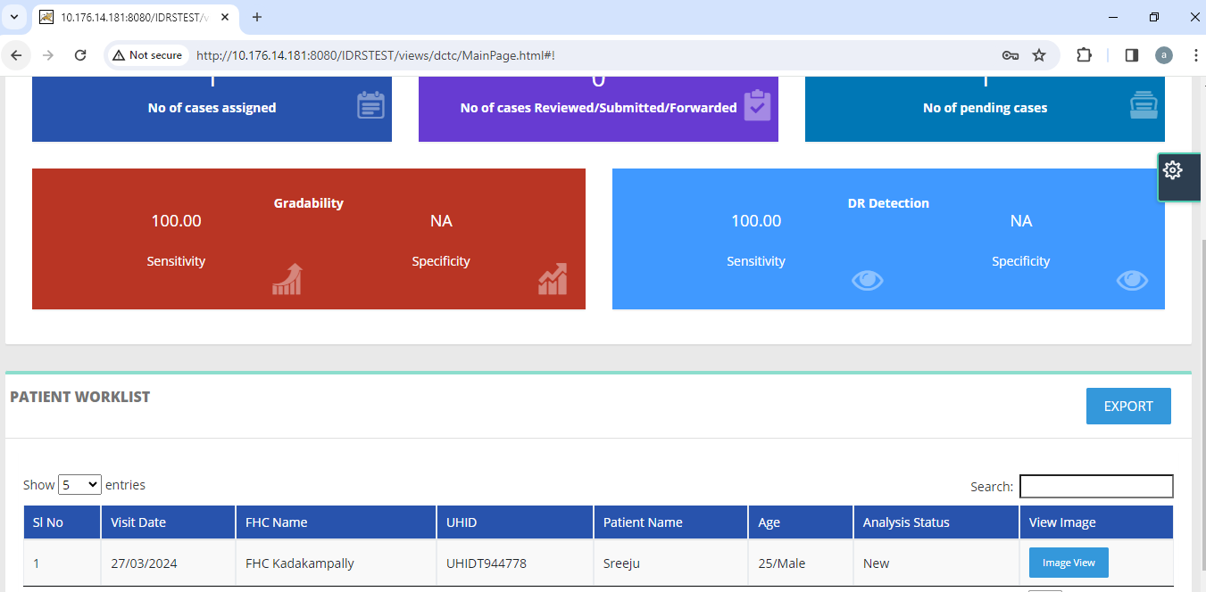Sort table by Patient Name column
Screen dimensions: 1206x592
[670, 522]
